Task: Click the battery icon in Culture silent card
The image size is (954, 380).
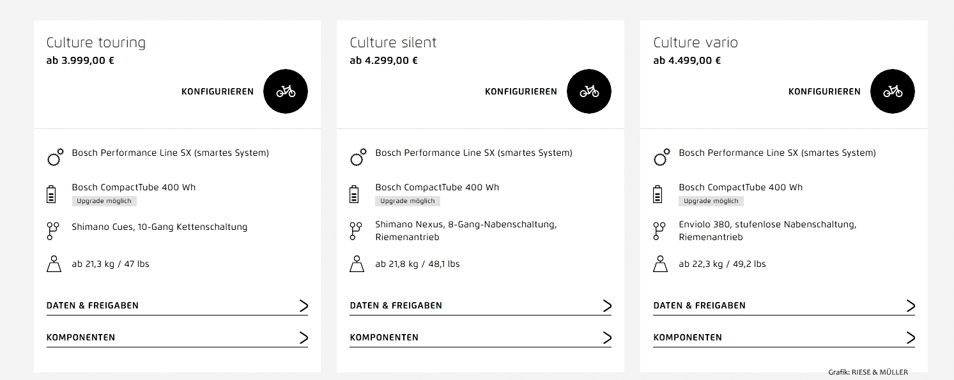Action: [355, 194]
